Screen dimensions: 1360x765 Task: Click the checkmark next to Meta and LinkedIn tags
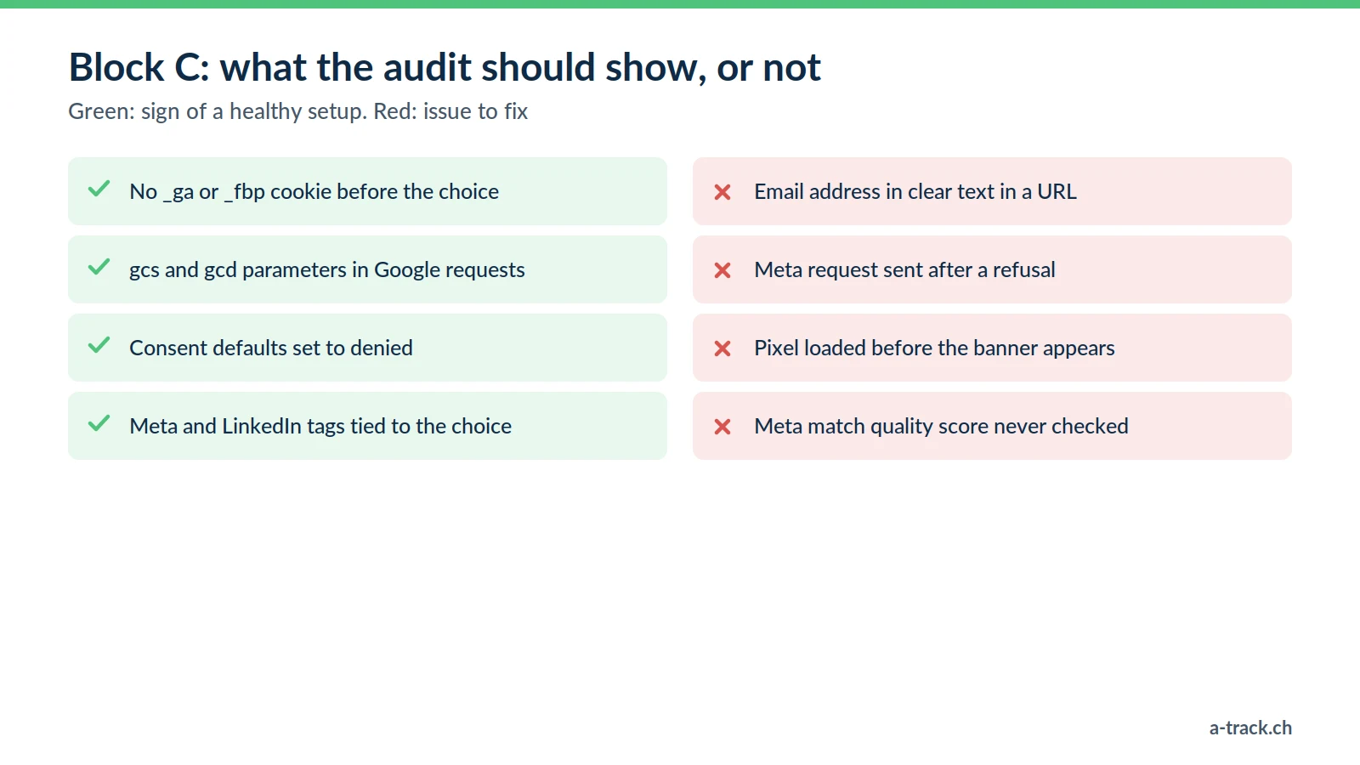pos(99,423)
